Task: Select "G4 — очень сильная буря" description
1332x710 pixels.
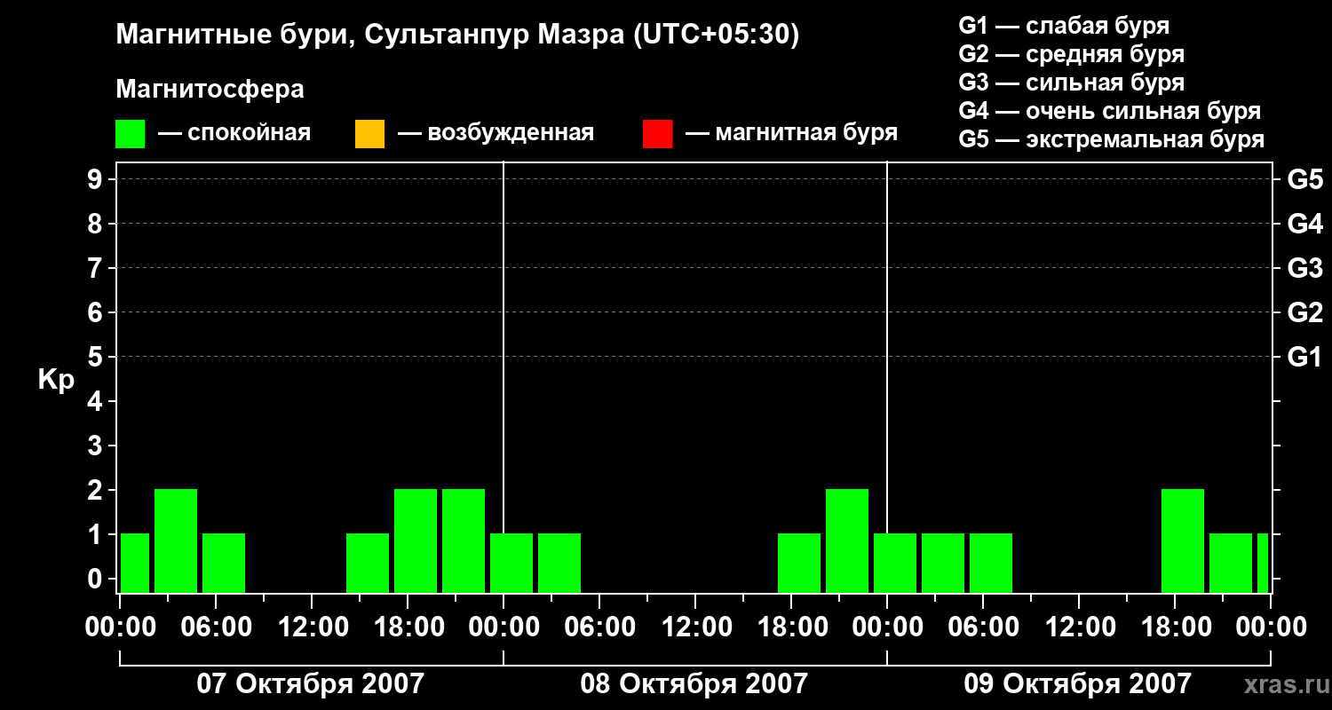Action: [x=1110, y=111]
